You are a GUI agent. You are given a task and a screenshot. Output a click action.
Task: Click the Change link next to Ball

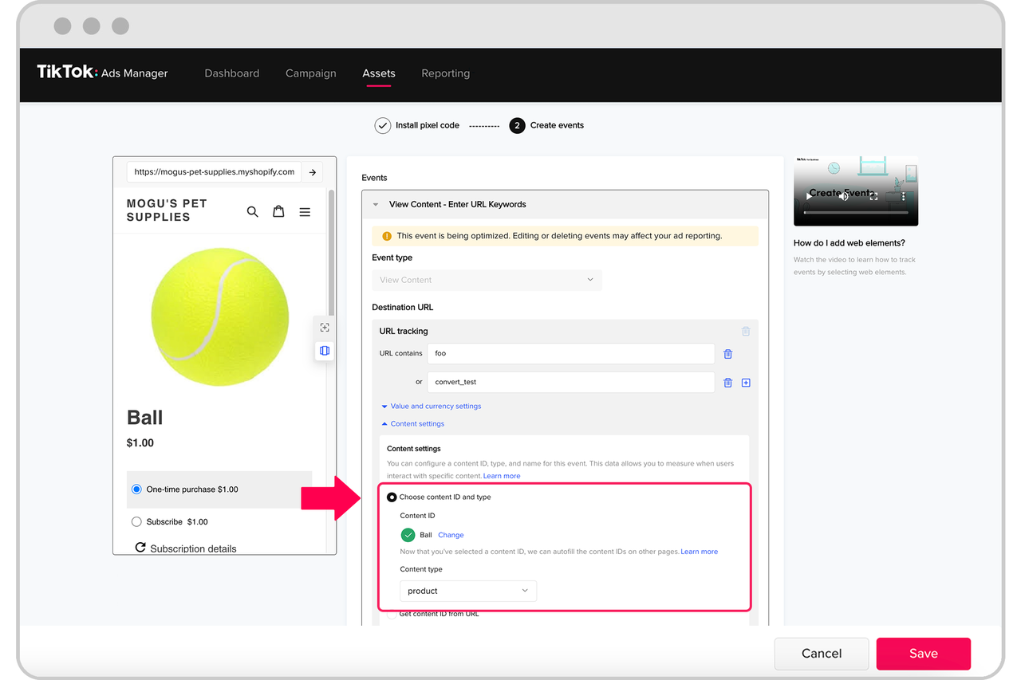point(451,535)
